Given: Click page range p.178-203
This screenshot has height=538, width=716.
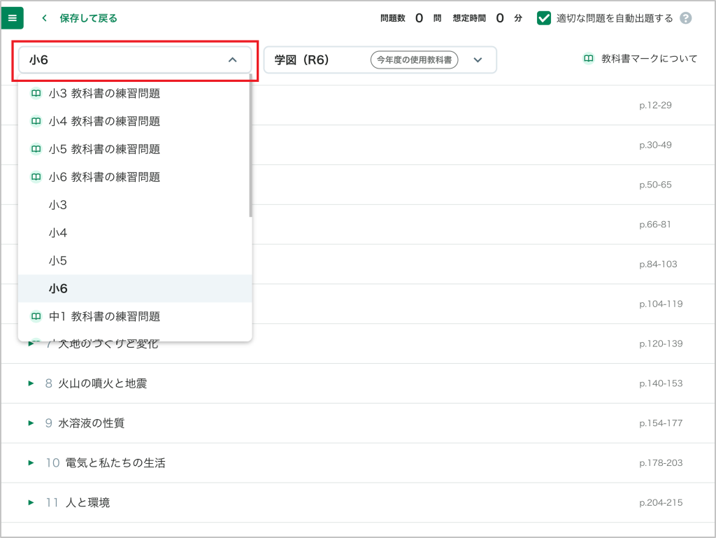Looking at the screenshot, I should 661,463.
